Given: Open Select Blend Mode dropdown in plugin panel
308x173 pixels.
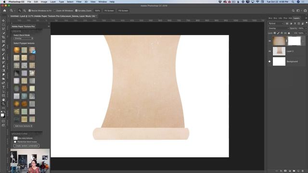Looking at the screenshot, I should (x=24, y=38).
